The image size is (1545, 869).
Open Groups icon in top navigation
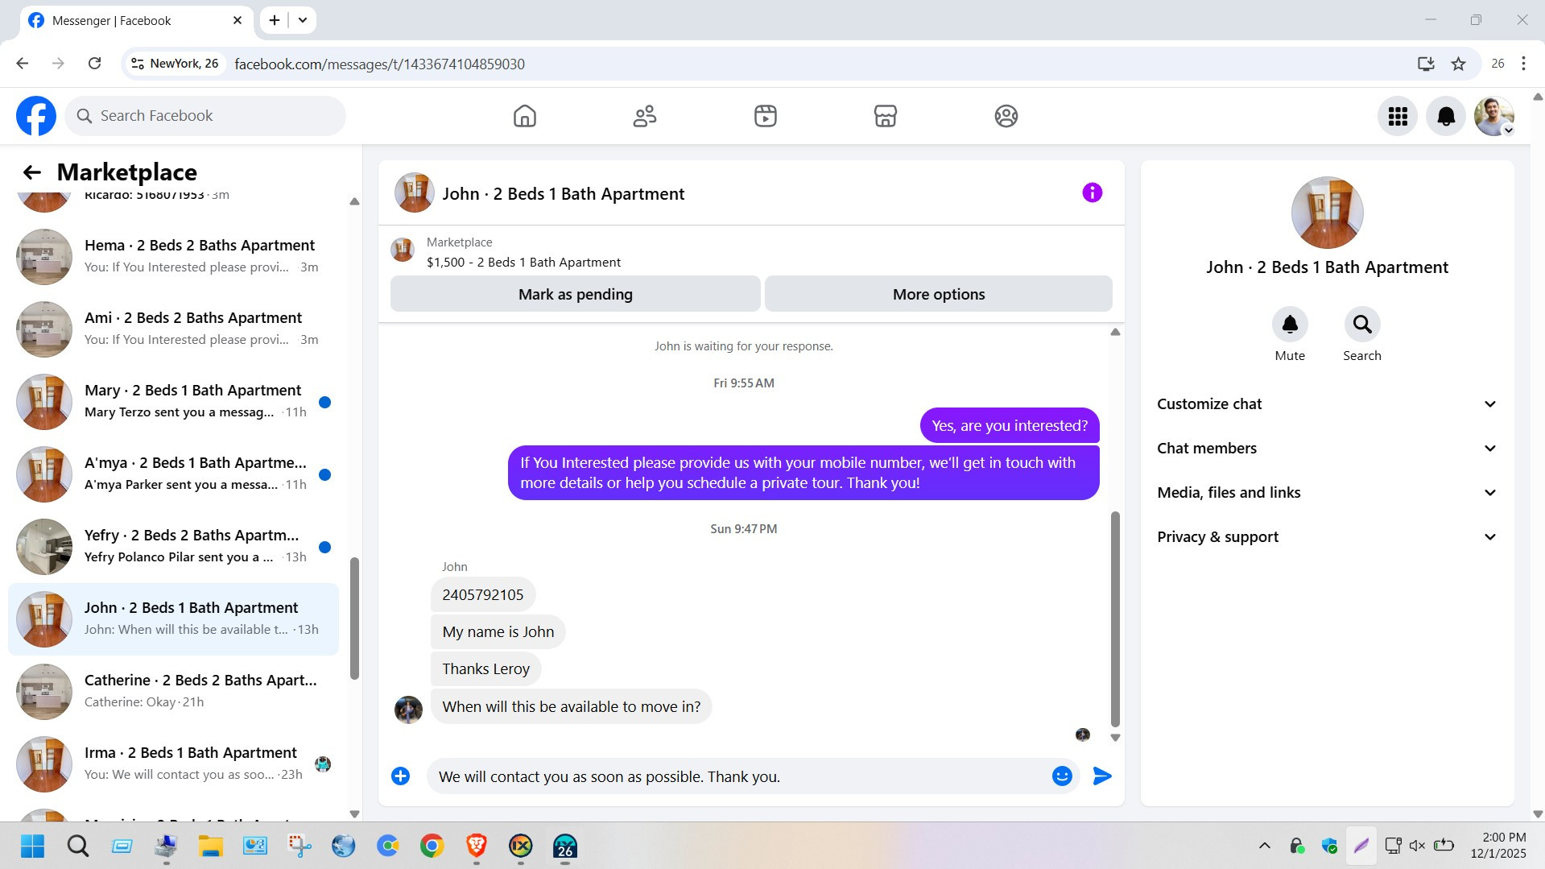pos(1006,116)
